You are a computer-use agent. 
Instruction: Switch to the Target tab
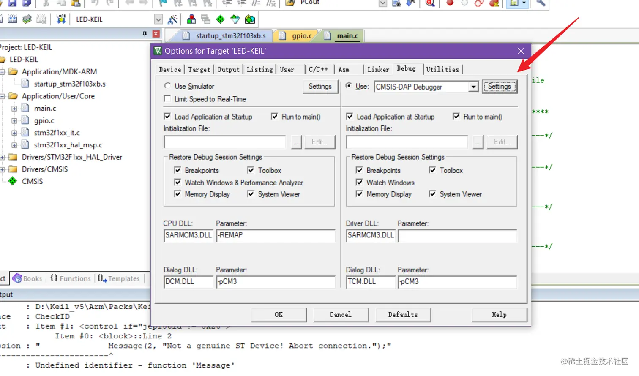tap(199, 69)
